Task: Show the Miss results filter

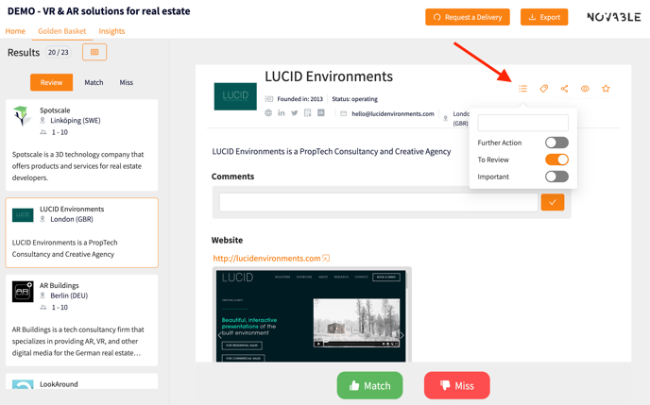Action: (x=126, y=82)
